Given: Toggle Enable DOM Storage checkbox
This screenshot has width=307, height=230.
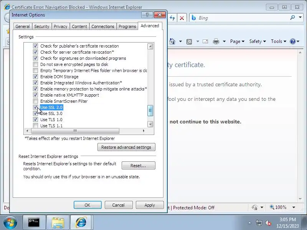Looking at the screenshot, I should [x=35, y=76].
